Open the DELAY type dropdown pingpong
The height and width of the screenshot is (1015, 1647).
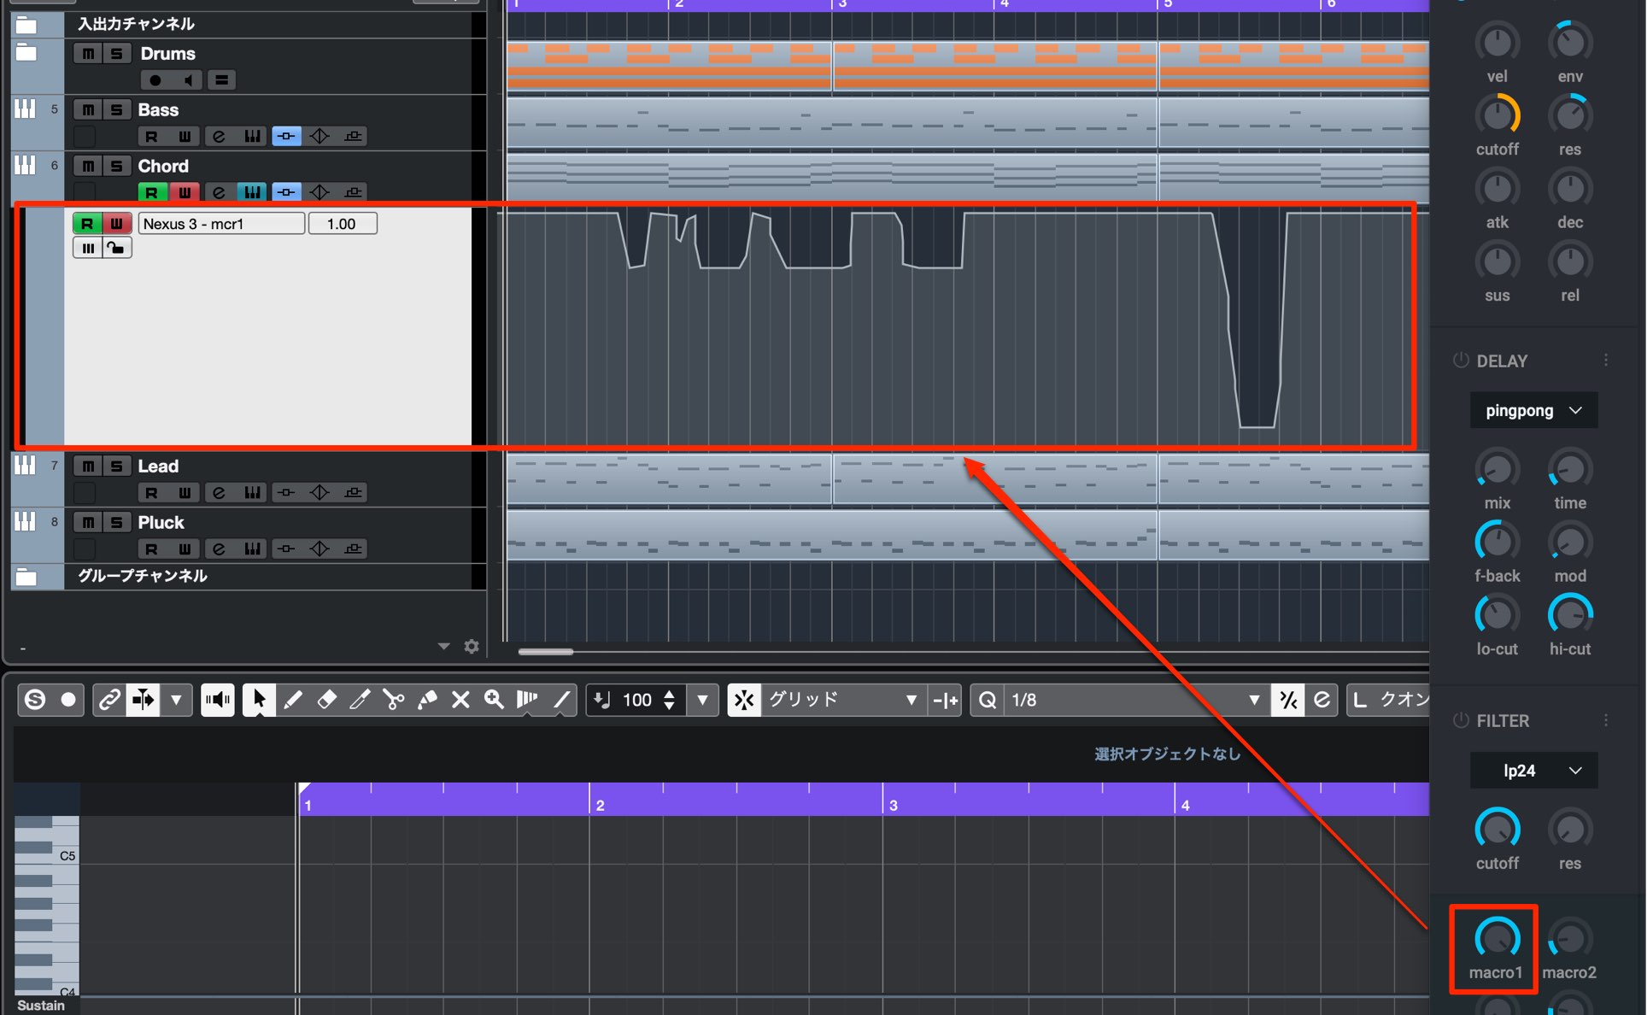click(1533, 411)
